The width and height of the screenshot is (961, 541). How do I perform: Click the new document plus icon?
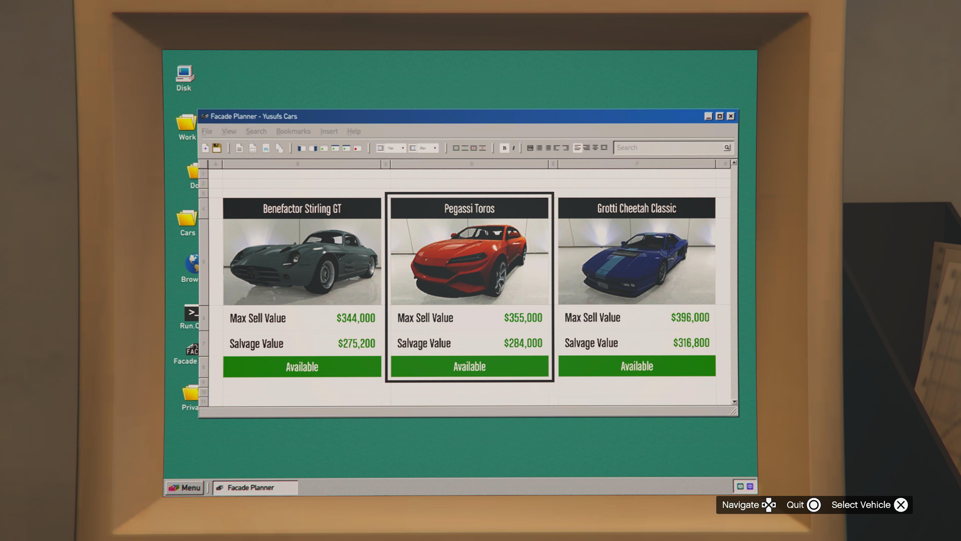[205, 148]
